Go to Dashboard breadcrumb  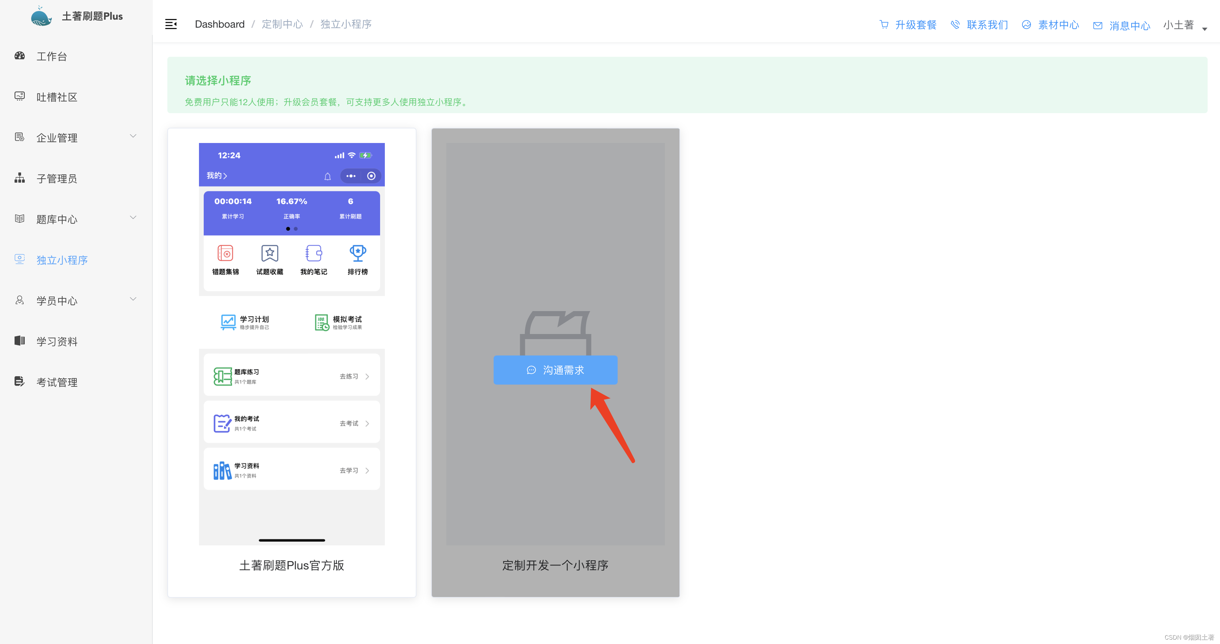point(219,24)
